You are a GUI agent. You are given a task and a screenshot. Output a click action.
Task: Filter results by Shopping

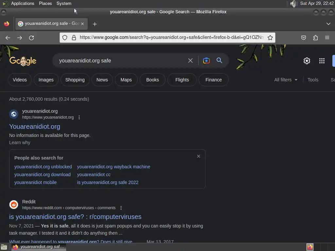[75, 80]
